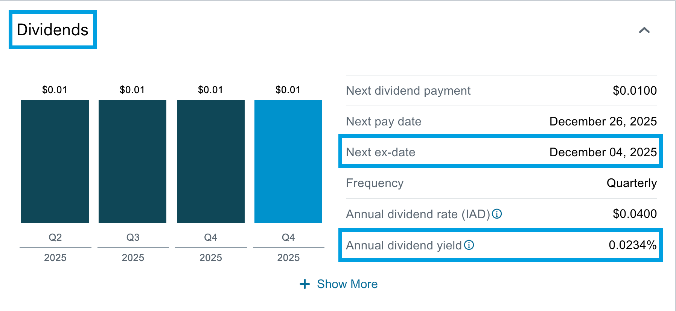This screenshot has width=676, height=311.
Task: Click the plus icon beside Show More
Action: click(x=305, y=284)
